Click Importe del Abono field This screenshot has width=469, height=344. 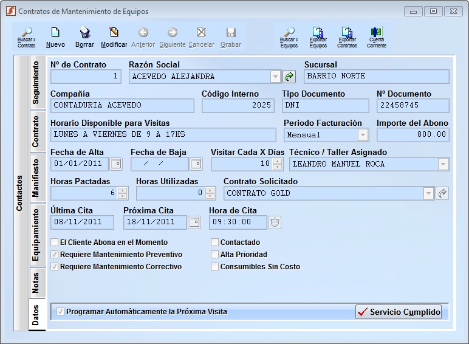[x=413, y=135]
